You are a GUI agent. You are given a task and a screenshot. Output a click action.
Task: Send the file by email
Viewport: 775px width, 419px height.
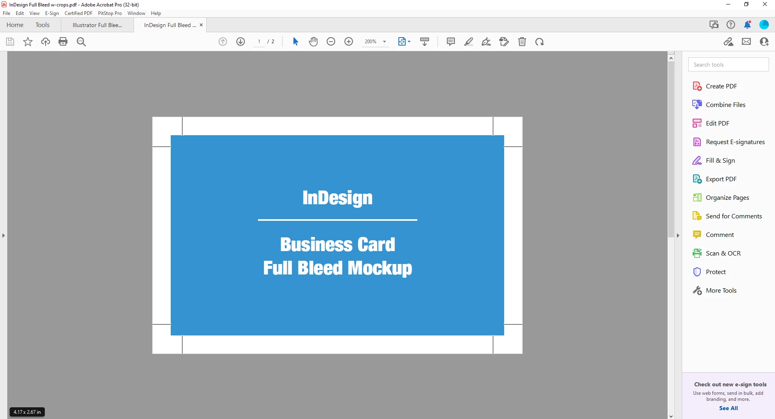pyautogui.click(x=746, y=42)
